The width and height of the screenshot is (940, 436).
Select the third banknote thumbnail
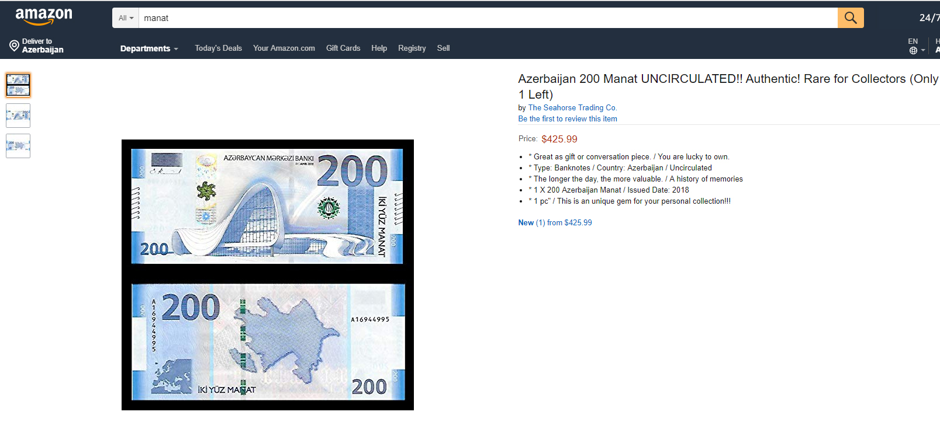click(18, 146)
